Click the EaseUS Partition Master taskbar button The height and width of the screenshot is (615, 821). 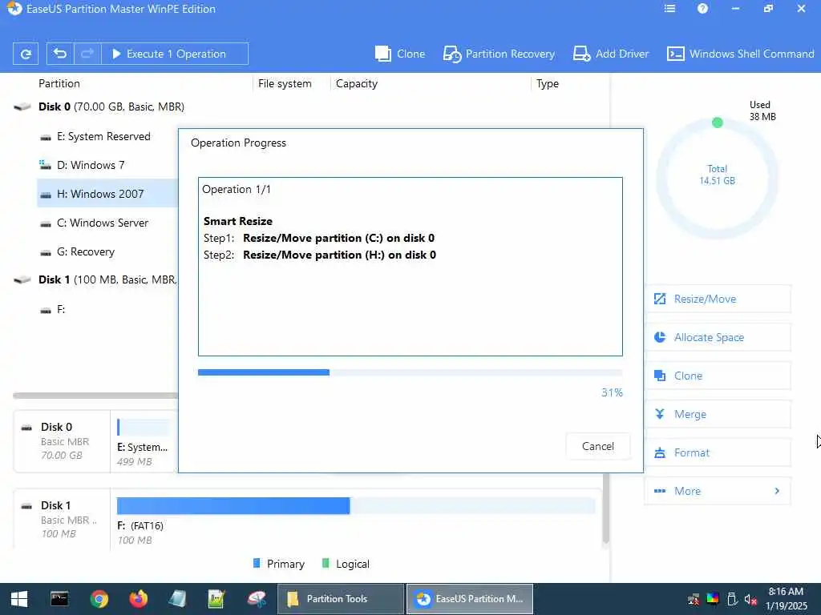470,599
